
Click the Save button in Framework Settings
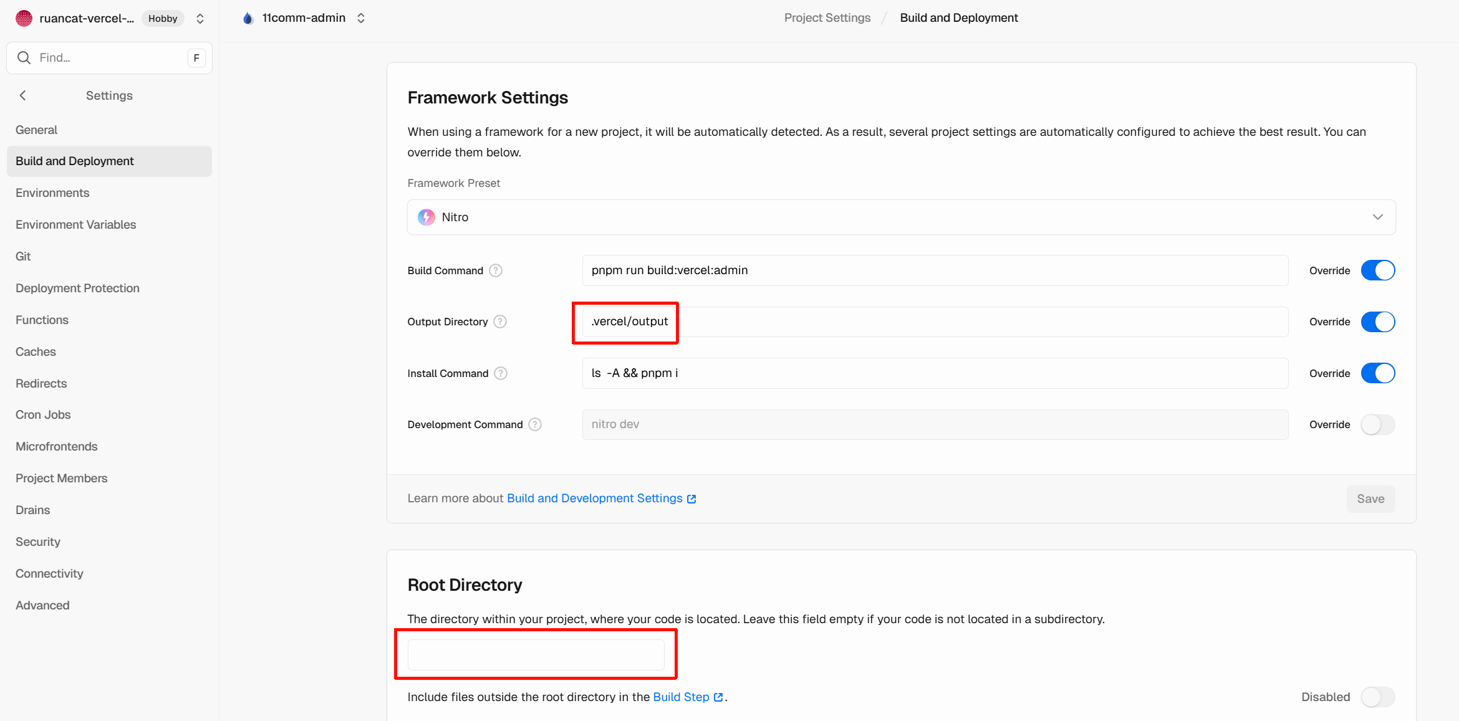[x=1370, y=499]
